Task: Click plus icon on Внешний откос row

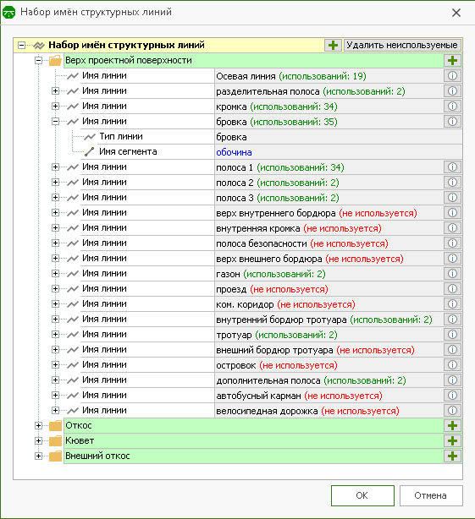Action: [452, 456]
